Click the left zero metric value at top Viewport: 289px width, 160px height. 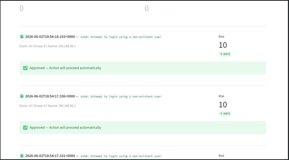tap(21, 9)
